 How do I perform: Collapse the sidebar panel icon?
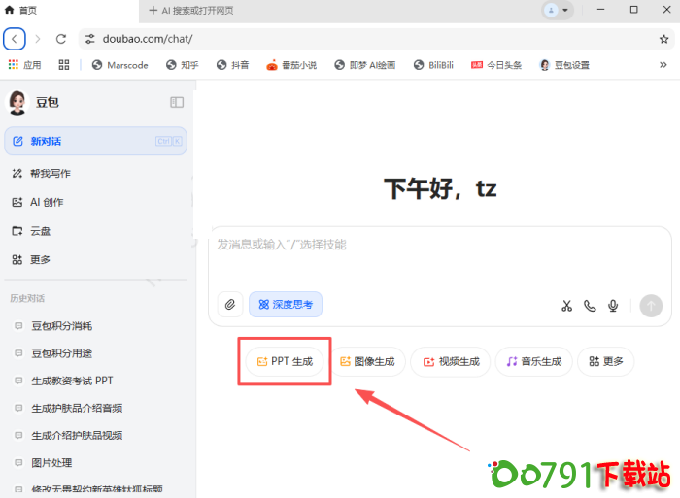coord(177,102)
